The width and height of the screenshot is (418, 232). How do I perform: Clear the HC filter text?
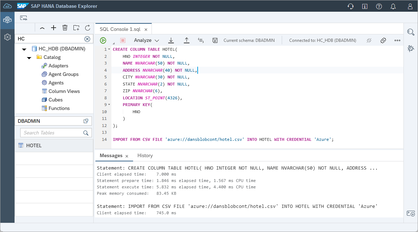(87, 39)
